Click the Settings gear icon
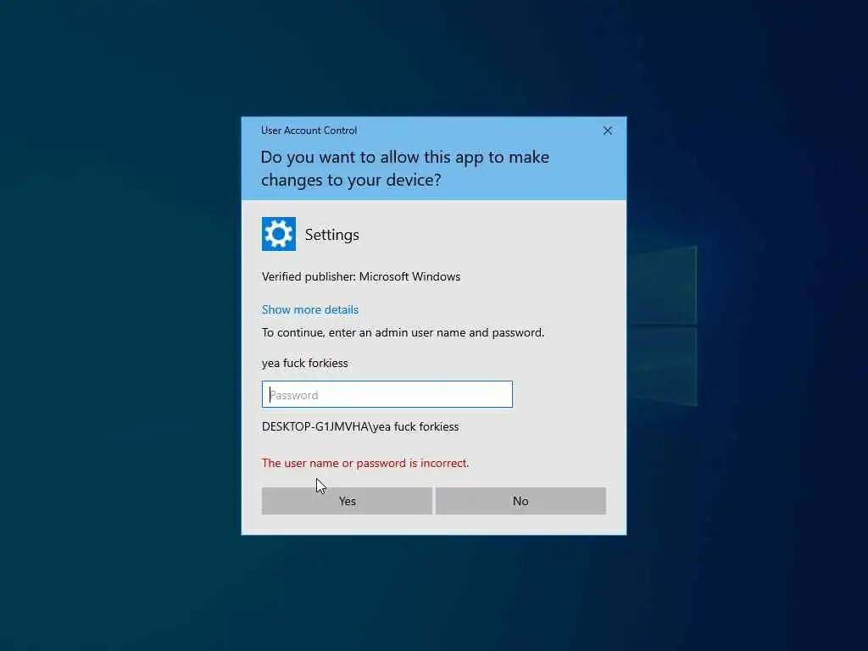 point(278,234)
